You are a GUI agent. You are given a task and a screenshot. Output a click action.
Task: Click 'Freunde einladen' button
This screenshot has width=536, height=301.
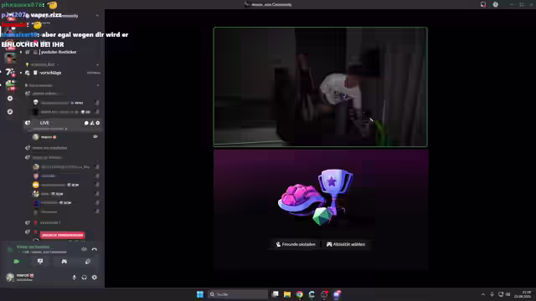[296, 244]
